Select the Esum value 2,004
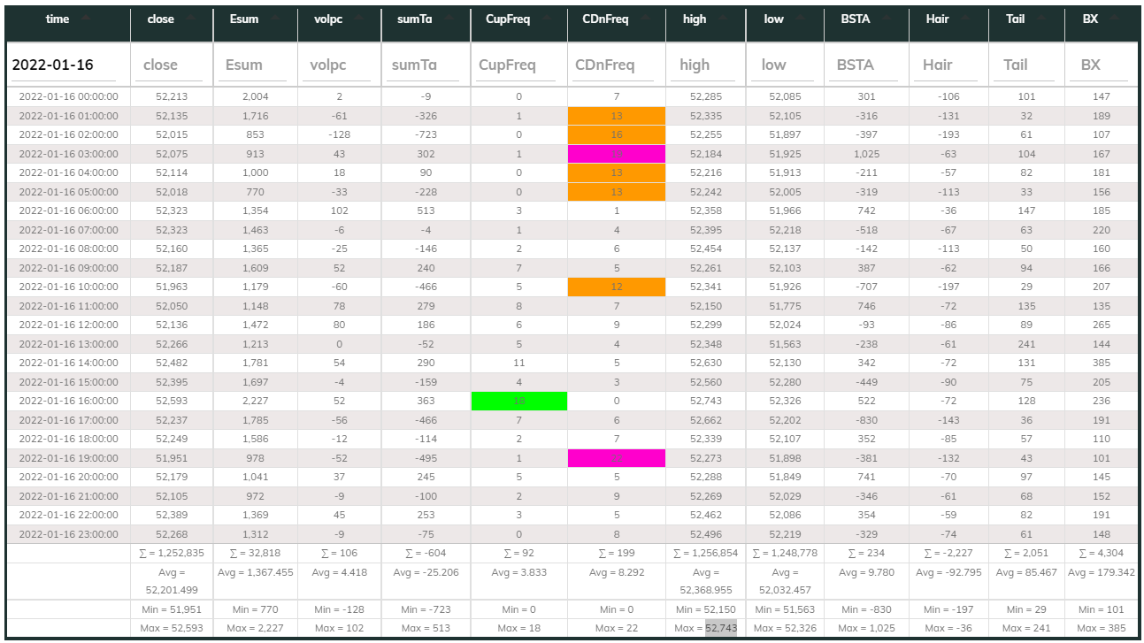Viewport: 1144px width, 643px height. point(256,96)
